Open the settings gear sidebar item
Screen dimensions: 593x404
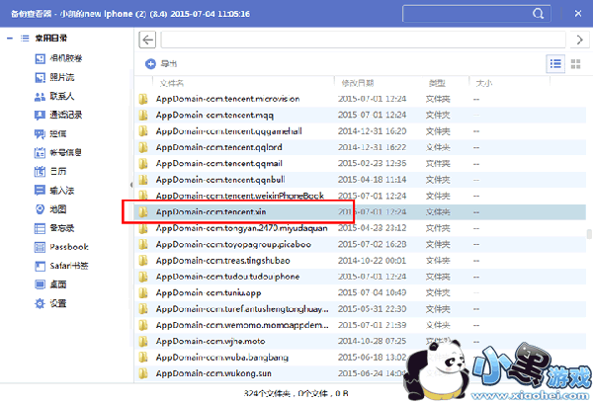(x=50, y=303)
